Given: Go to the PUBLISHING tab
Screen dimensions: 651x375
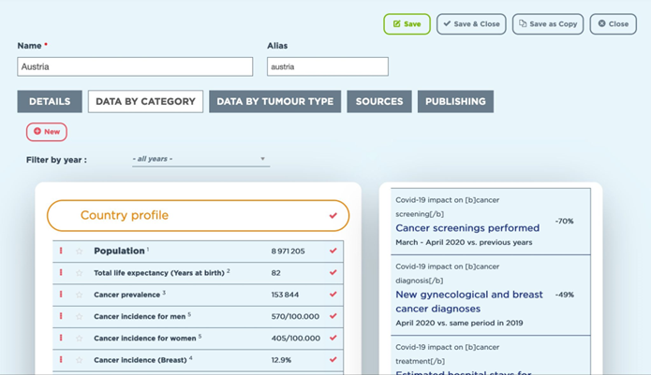Looking at the screenshot, I should pos(455,102).
